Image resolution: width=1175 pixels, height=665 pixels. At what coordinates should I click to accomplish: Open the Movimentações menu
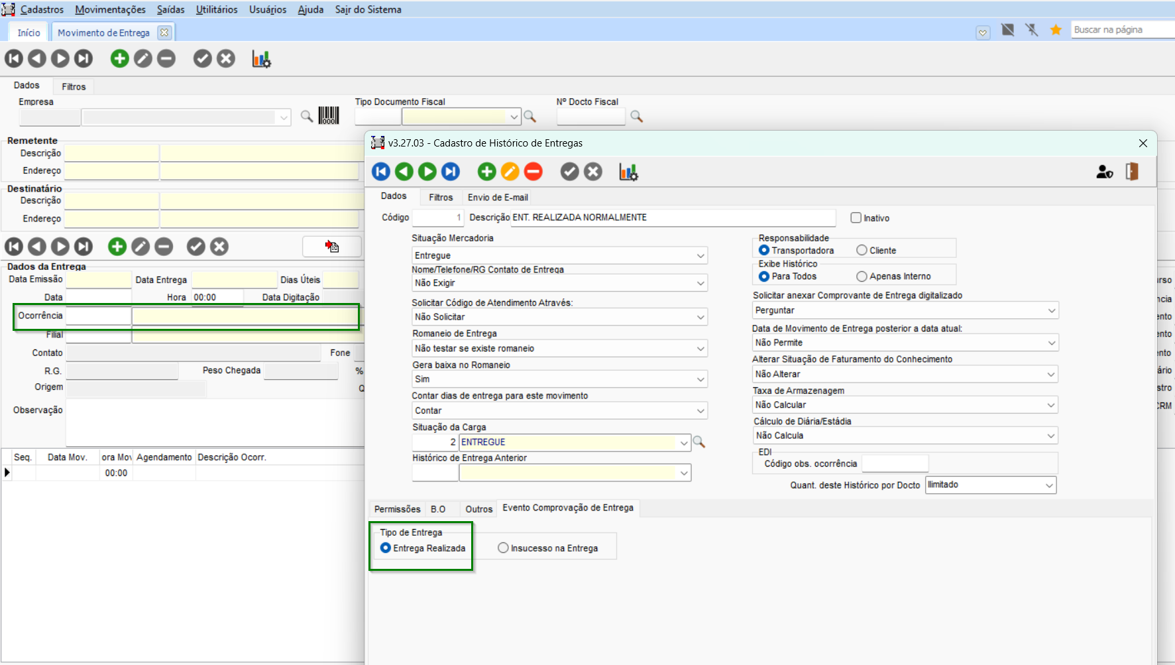110,9
